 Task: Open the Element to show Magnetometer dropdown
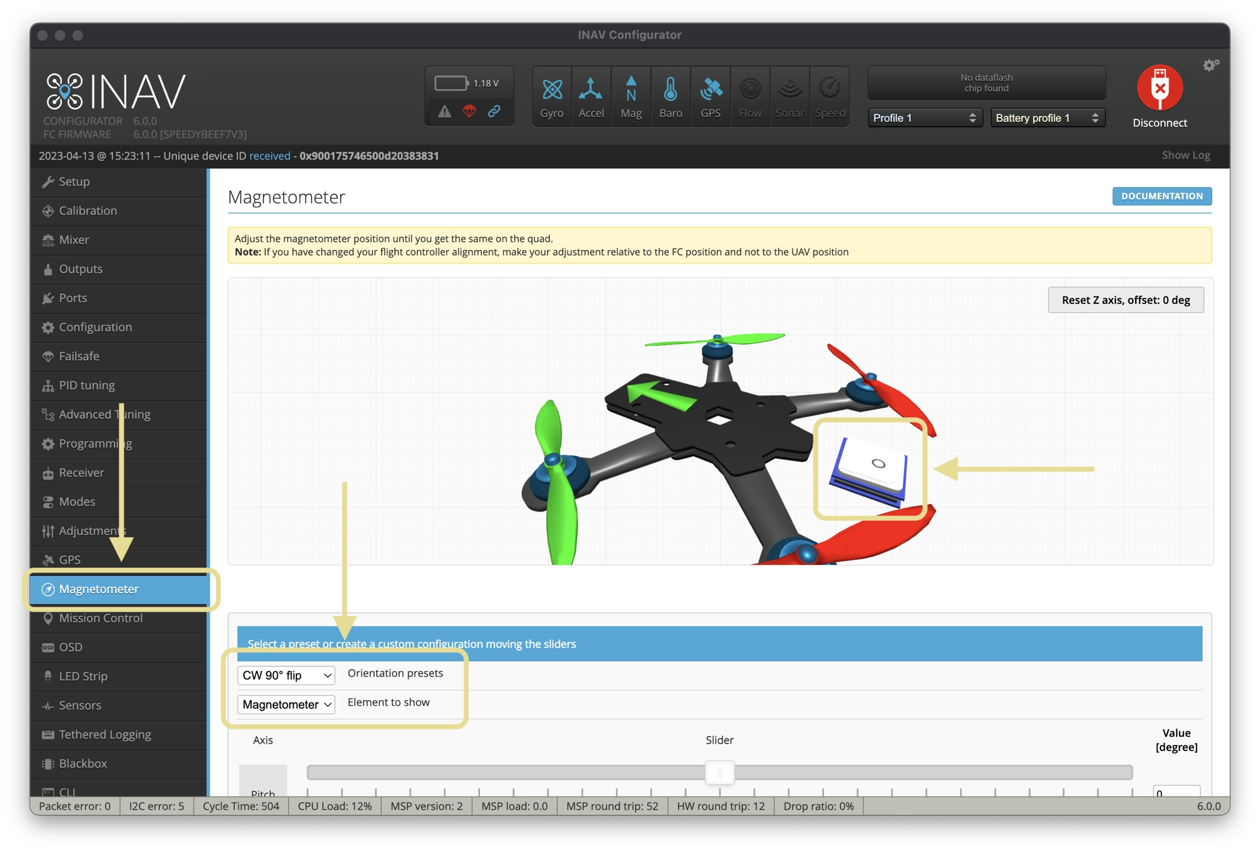click(286, 704)
